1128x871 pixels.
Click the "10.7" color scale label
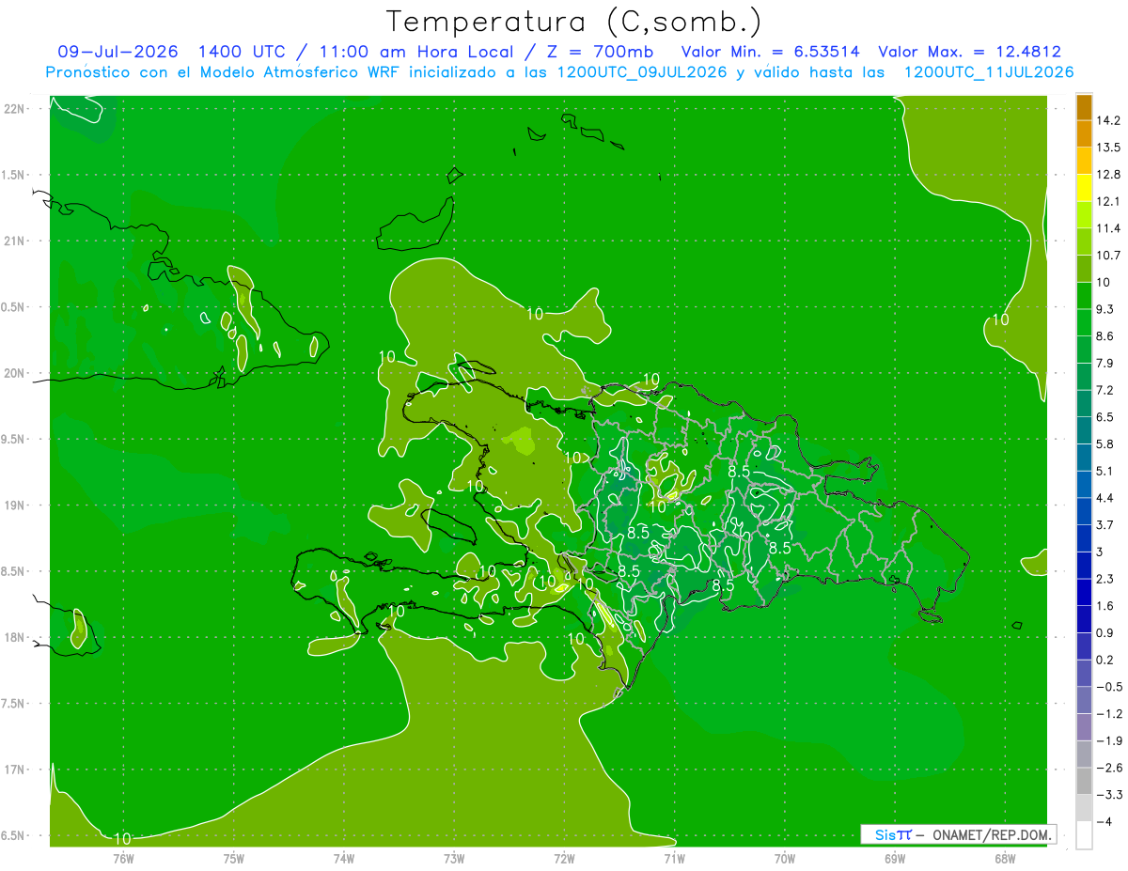point(1108,256)
